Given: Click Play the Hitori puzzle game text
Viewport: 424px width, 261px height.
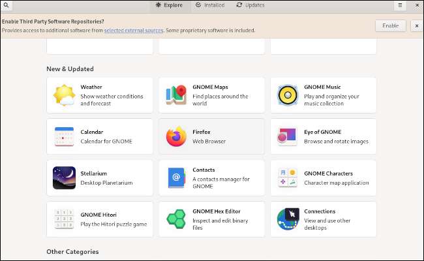Looking at the screenshot, I should point(114,224).
